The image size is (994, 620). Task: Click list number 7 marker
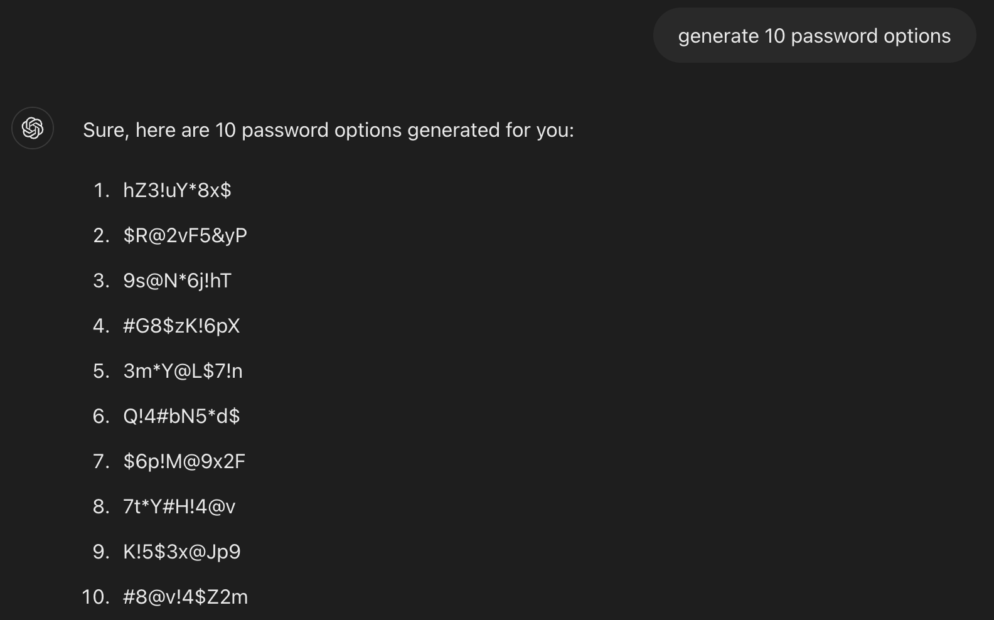(x=101, y=461)
